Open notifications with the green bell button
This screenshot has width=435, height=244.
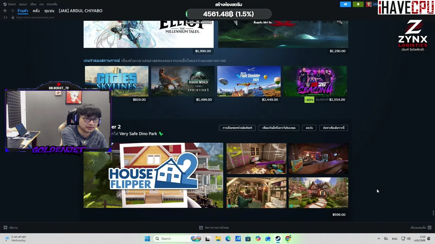point(358,4)
